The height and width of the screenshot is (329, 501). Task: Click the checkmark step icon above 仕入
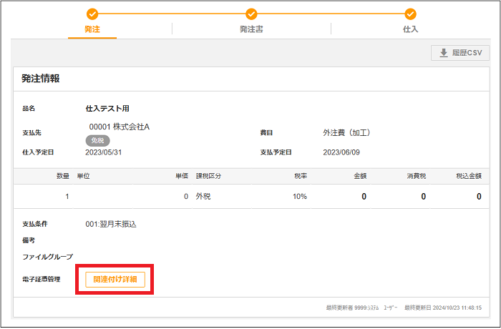(x=410, y=14)
